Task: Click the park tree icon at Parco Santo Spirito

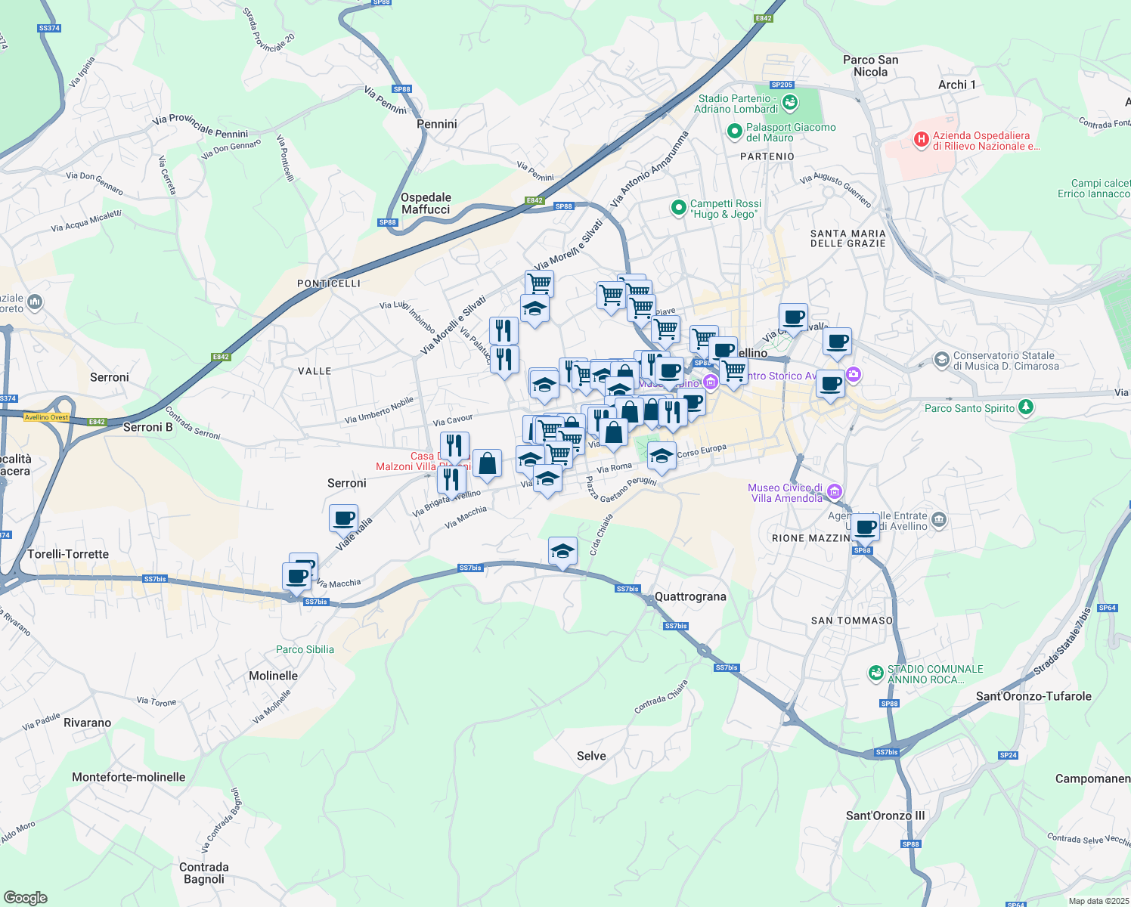Action: click(1026, 407)
